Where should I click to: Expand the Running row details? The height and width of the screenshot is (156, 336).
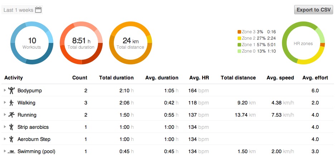tap(5, 115)
